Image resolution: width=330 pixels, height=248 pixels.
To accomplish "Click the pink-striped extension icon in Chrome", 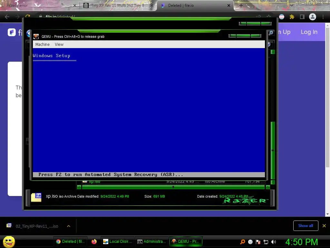I will click(282, 17).
